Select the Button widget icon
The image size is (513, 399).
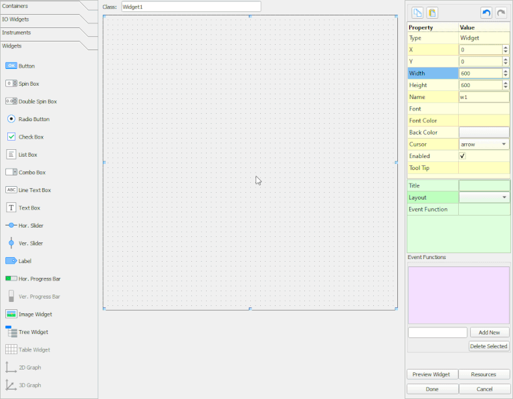coord(11,66)
